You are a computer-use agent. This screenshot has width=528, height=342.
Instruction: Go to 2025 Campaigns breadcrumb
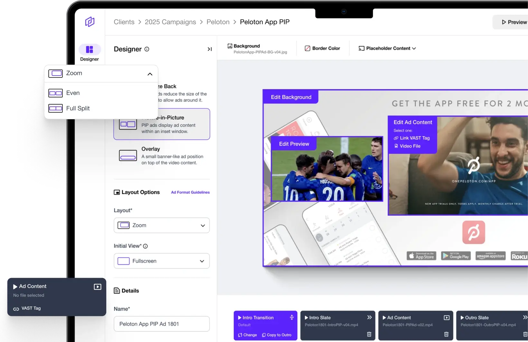pyautogui.click(x=170, y=22)
